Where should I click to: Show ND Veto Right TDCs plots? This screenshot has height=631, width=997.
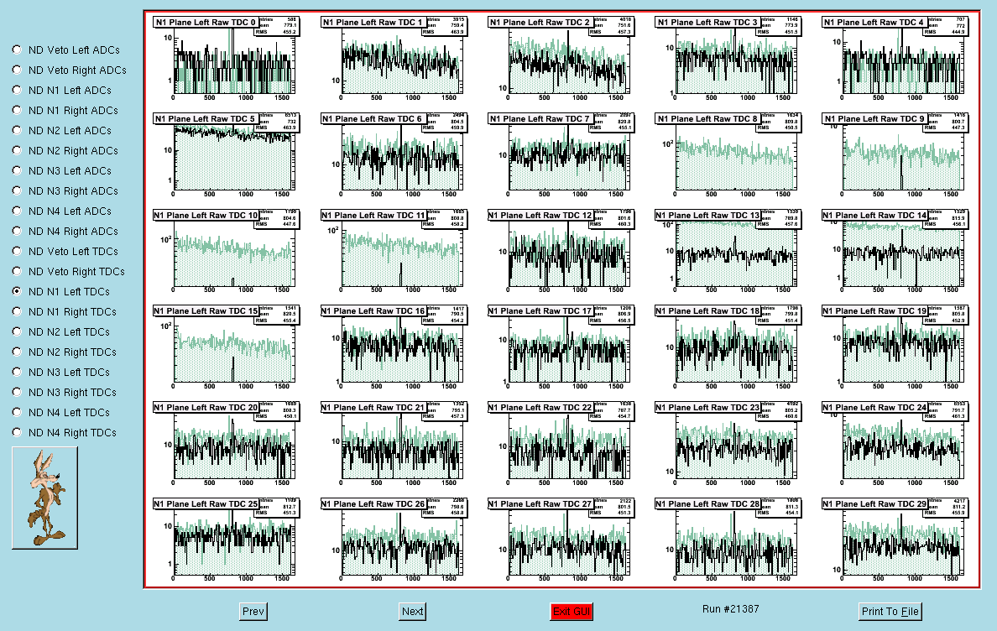coord(17,271)
